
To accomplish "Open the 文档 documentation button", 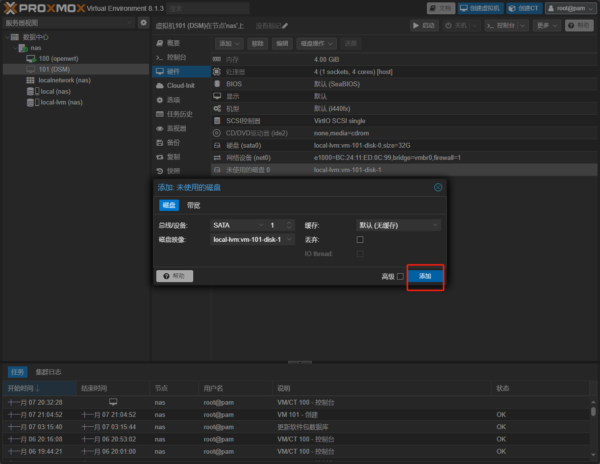I will click(x=441, y=8).
